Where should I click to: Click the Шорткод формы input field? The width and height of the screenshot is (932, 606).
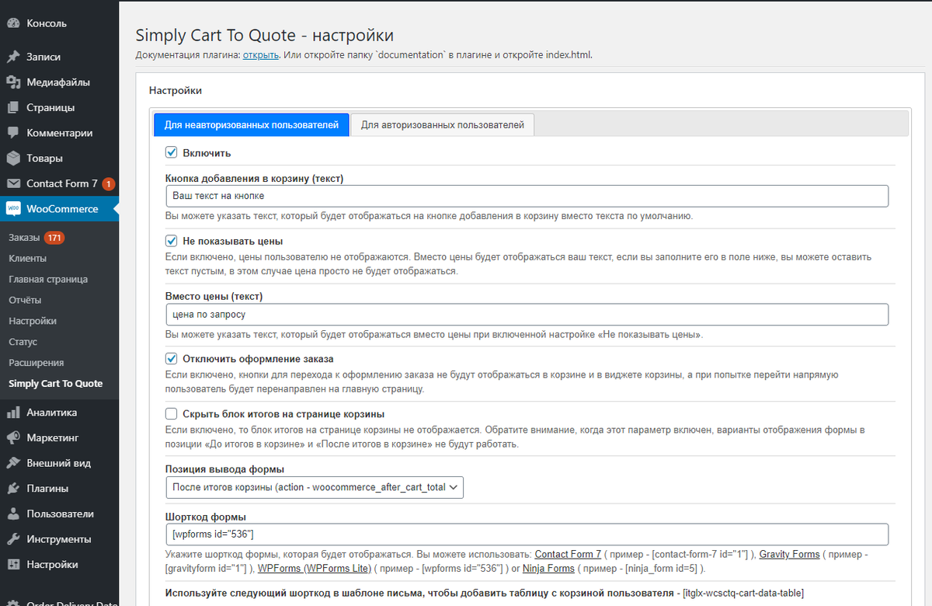527,535
